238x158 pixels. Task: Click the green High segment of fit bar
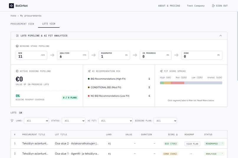tap(162, 83)
